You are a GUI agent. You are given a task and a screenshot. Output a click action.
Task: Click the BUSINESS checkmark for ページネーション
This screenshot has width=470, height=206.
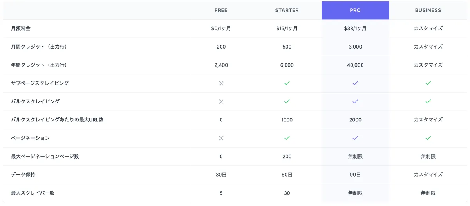click(x=428, y=138)
